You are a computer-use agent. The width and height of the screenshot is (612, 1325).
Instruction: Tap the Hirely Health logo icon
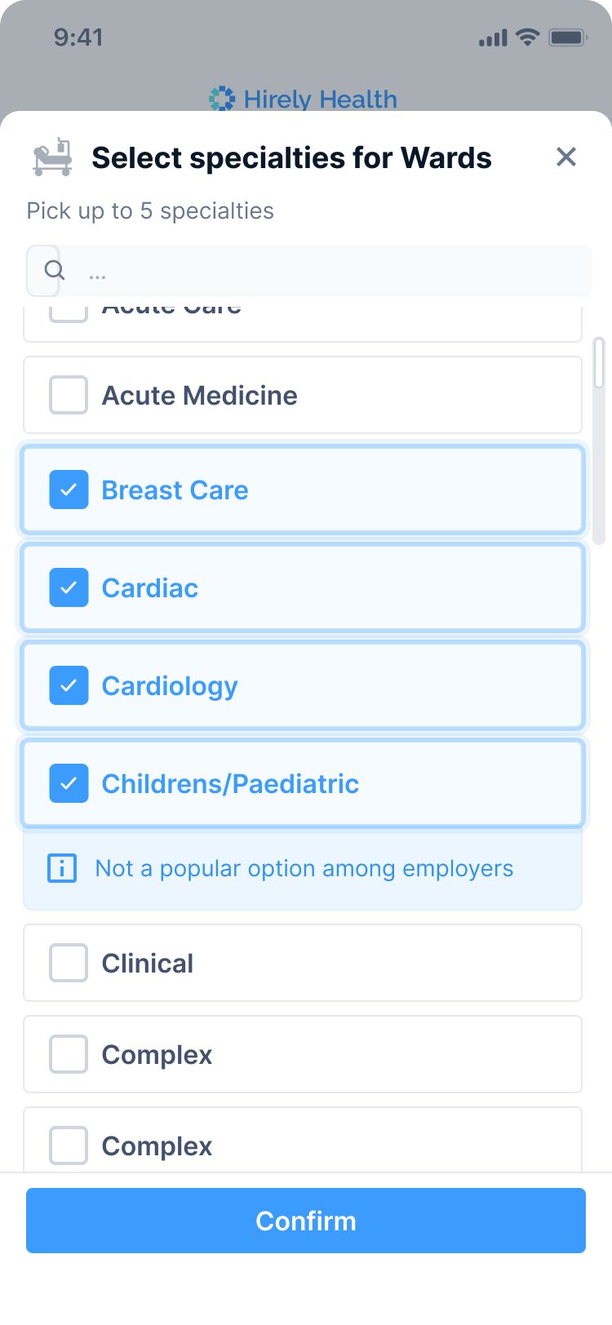[x=222, y=100]
